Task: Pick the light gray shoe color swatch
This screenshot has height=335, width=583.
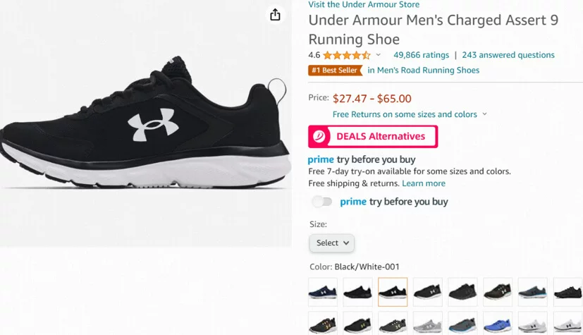Action: click(428, 324)
